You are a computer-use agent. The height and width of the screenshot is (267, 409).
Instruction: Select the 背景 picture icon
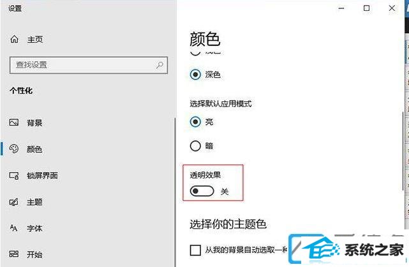[14, 122]
